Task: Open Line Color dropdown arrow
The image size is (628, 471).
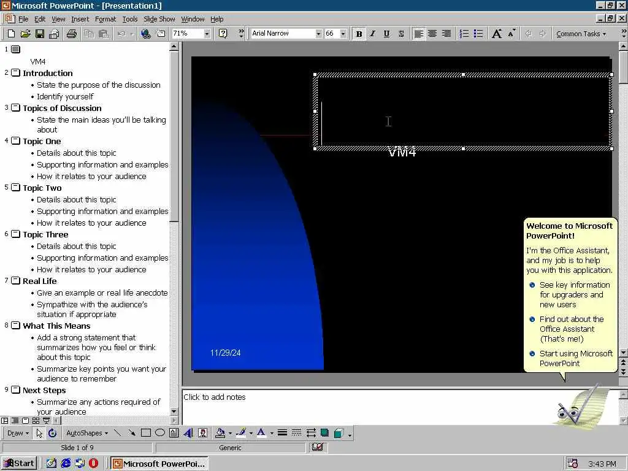Action: (251, 433)
